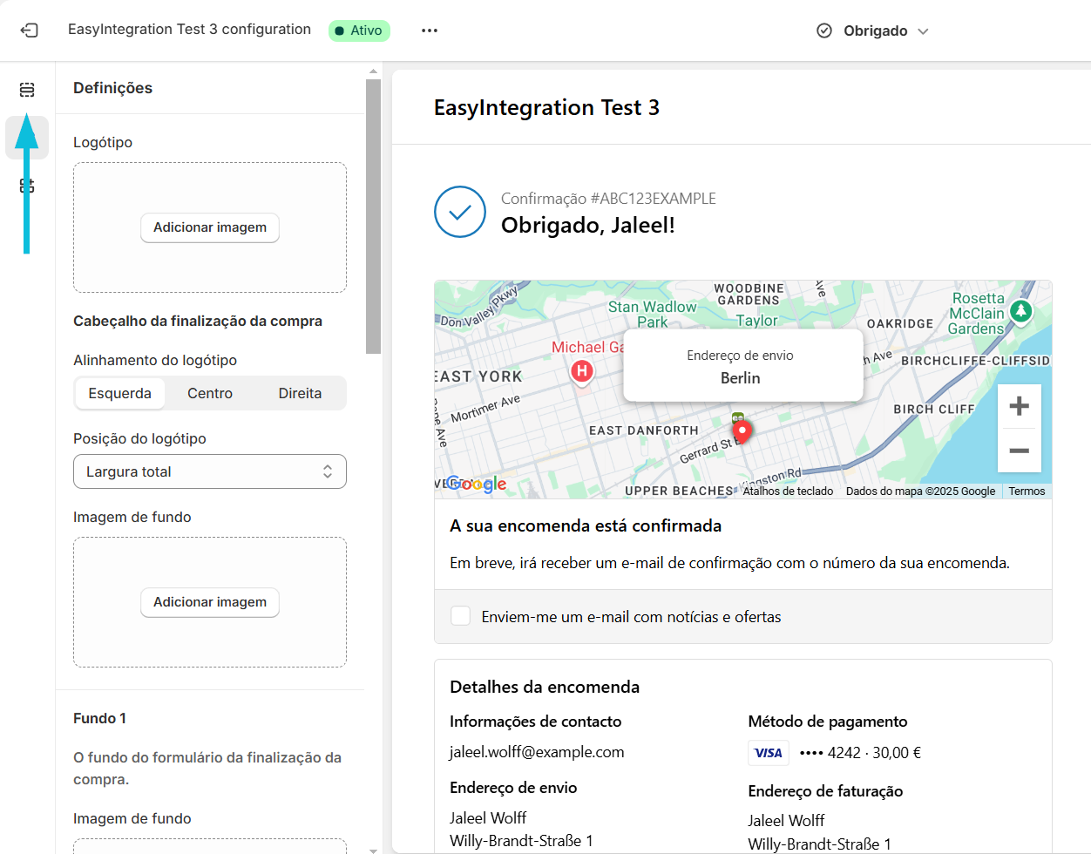Click the EasyIntegration Test 3 configuration title
This screenshot has height=854, width=1091.
tap(189, 30)
